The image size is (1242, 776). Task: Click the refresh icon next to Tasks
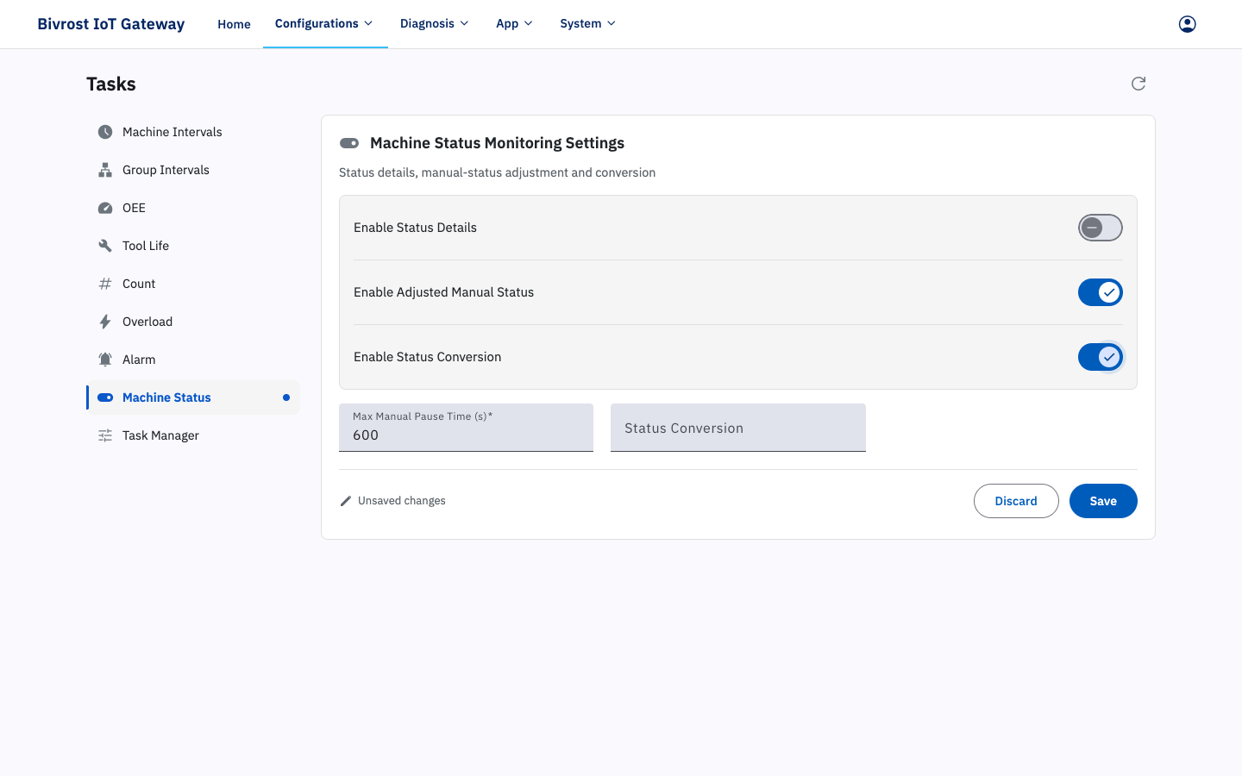[x=1138, y=84]
